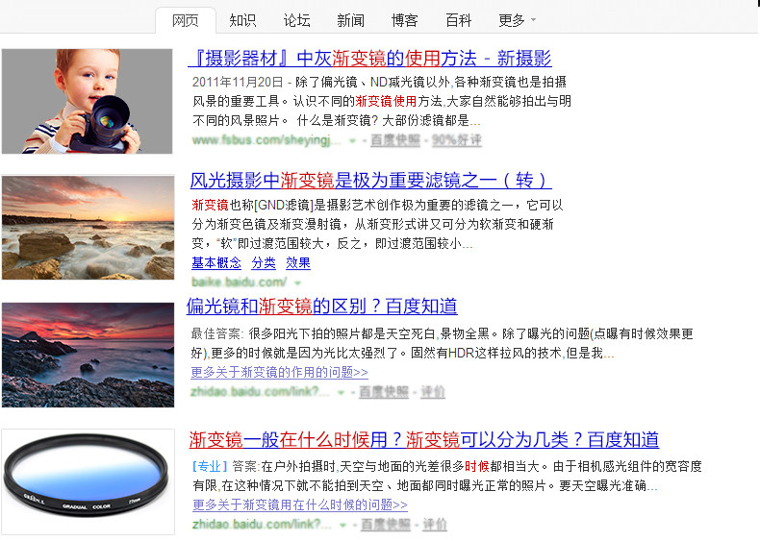This screenshot has height=541, width=760.
Task: Click the blue gradient filter lens thumbnail
Action: click(x=88, y=482)
